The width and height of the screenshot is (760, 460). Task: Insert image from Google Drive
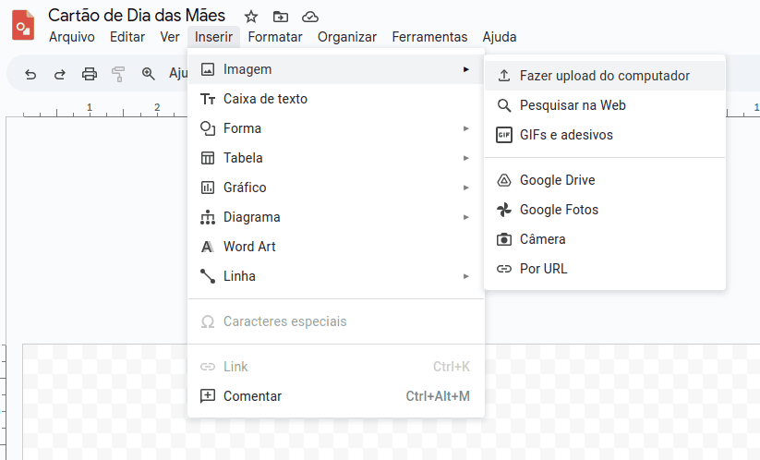(x=605, y=180)
